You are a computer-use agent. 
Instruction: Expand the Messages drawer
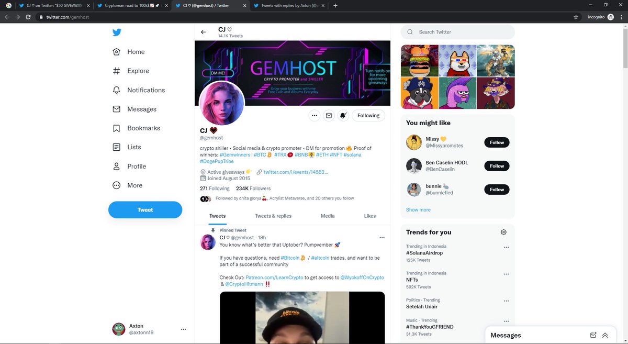tap(605, 335)
